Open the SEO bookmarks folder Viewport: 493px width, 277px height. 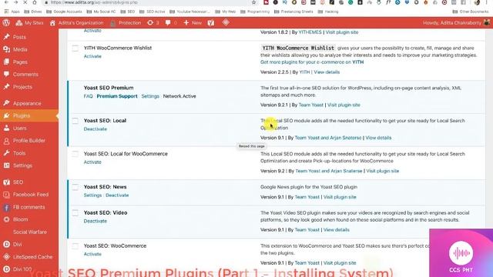[x=128, y=12]
